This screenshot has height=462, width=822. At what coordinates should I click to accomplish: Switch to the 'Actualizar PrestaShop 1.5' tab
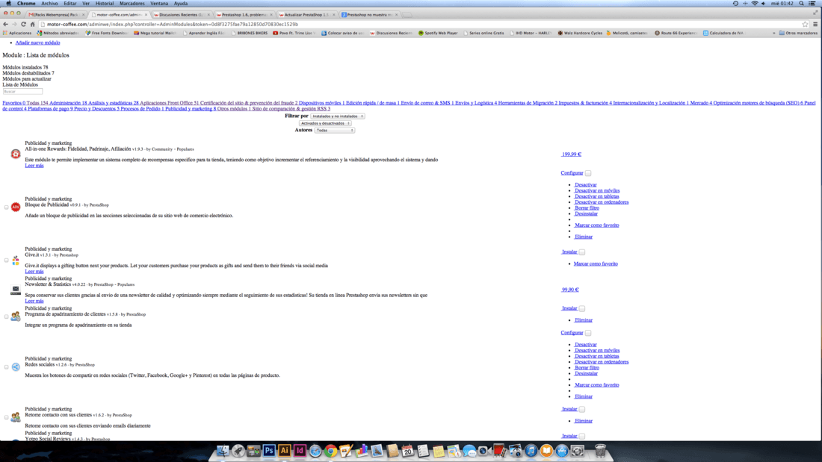306,15
